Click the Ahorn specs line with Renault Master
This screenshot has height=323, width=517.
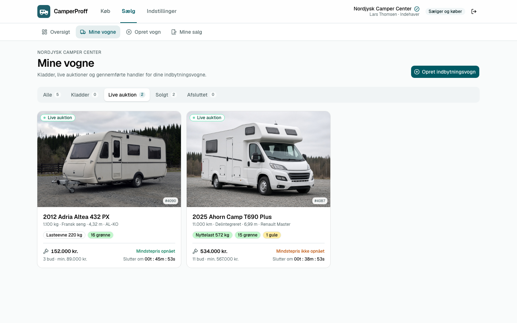241,224
